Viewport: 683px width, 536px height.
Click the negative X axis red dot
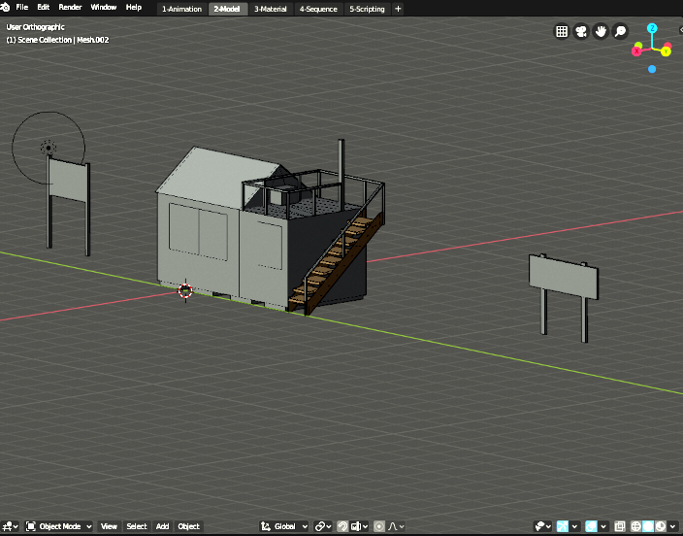667,46
